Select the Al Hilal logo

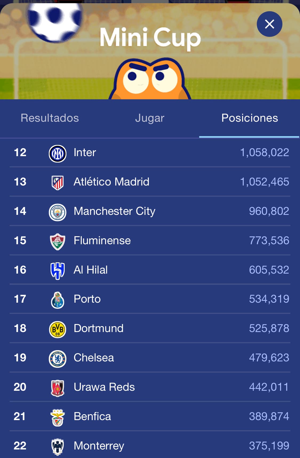pyautogui.click(x=58, y=271)
